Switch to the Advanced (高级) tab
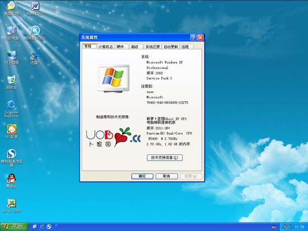Screen dimensions: 308x231 [x=136, y=47]
